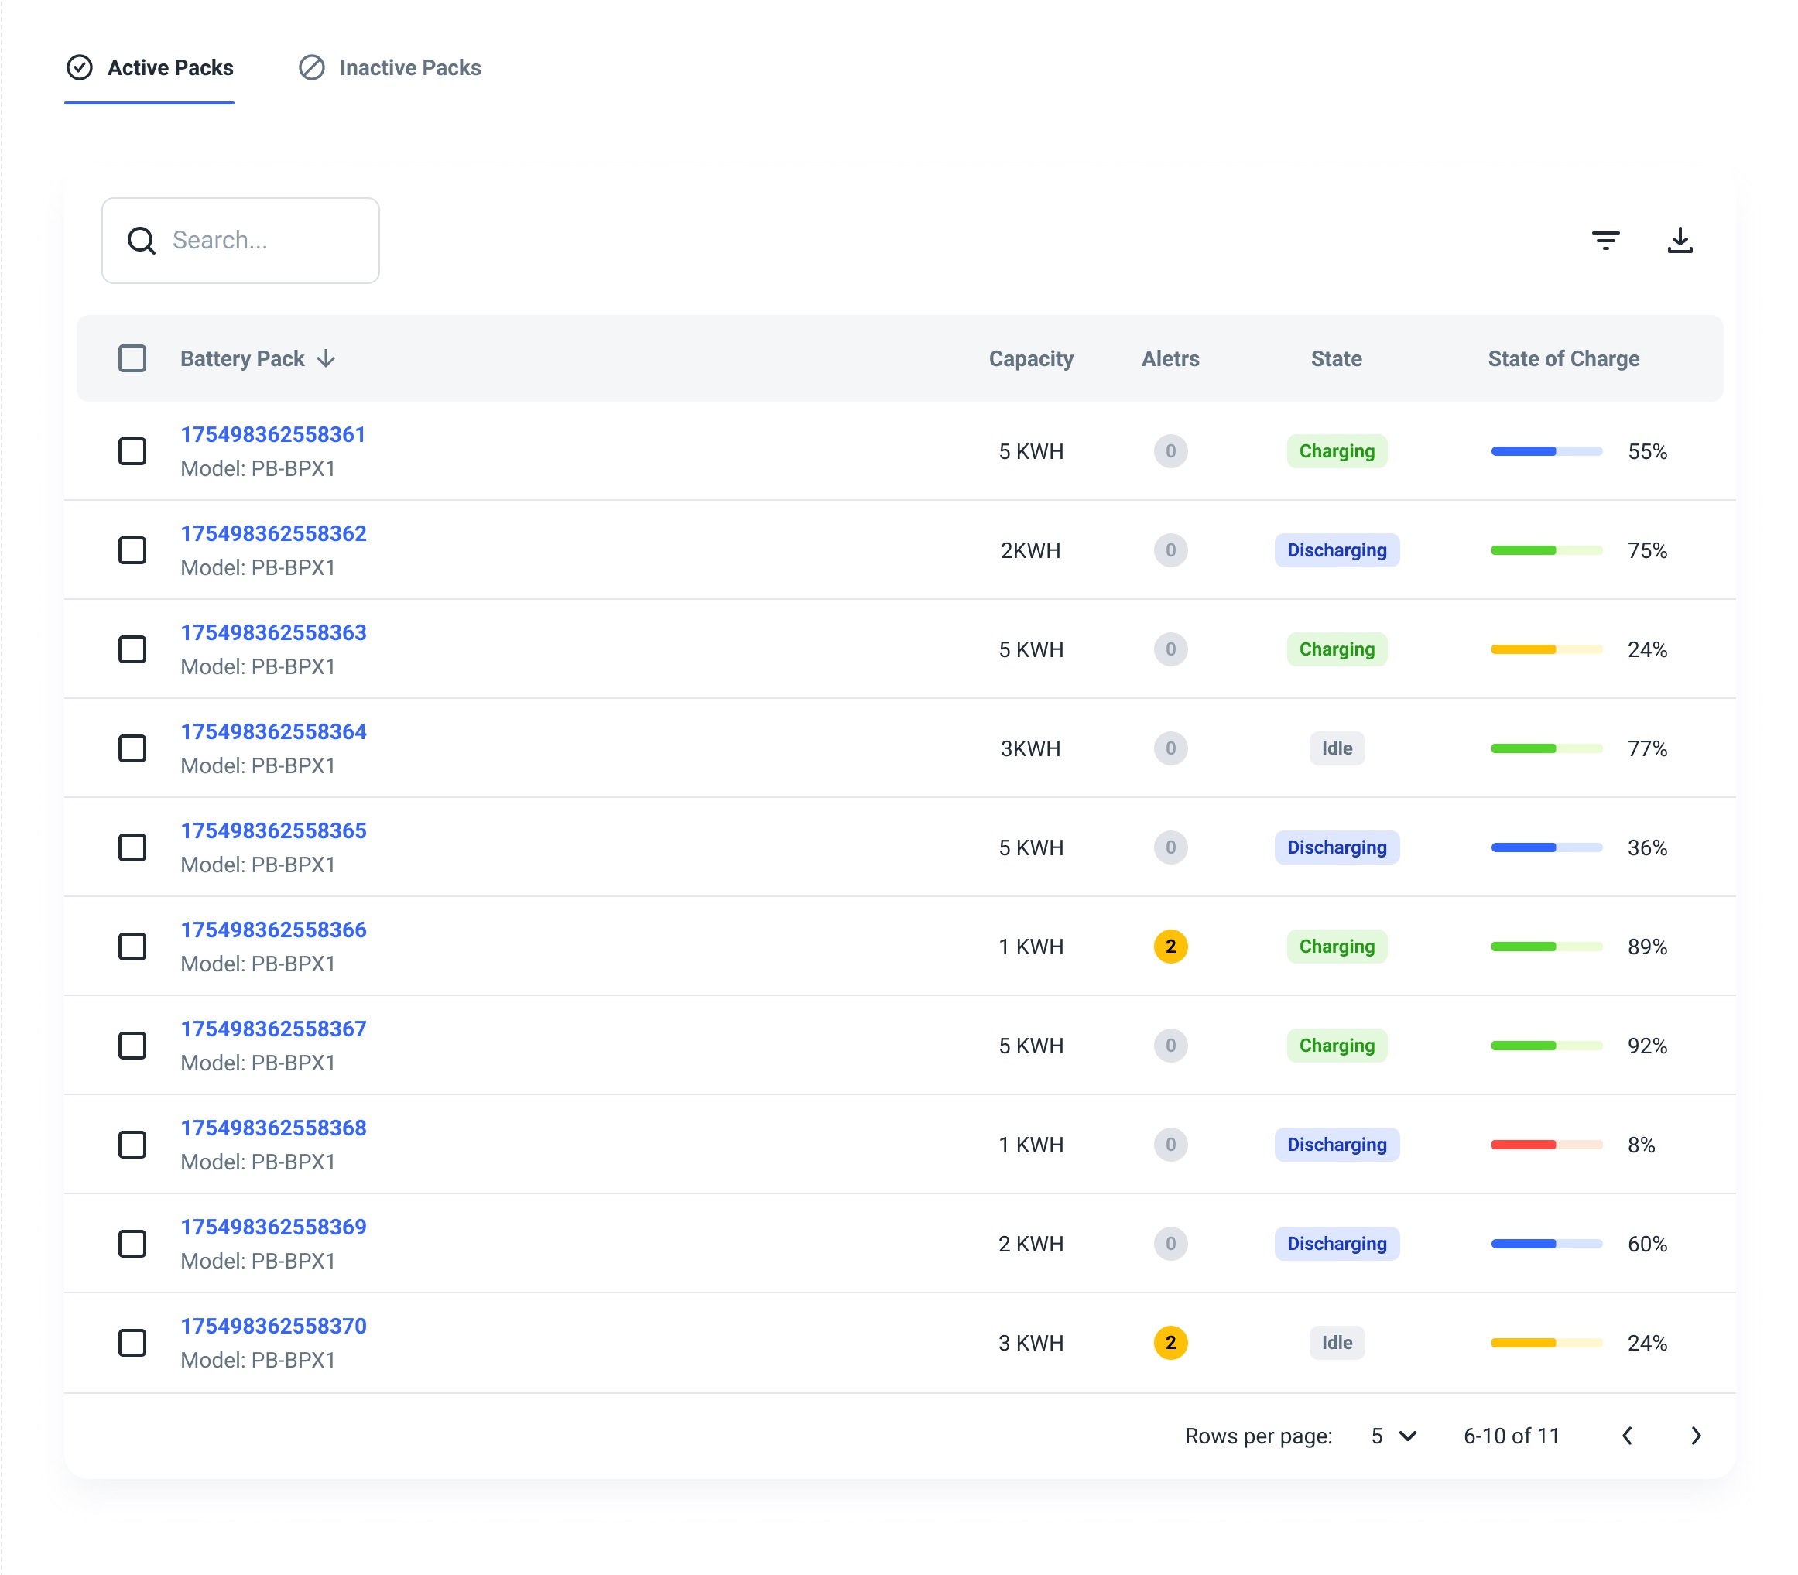The image size is (1798, 1575).
Task: Toggle the checkbox for pack 175498362558368
Action: (x=132, y=1144)
